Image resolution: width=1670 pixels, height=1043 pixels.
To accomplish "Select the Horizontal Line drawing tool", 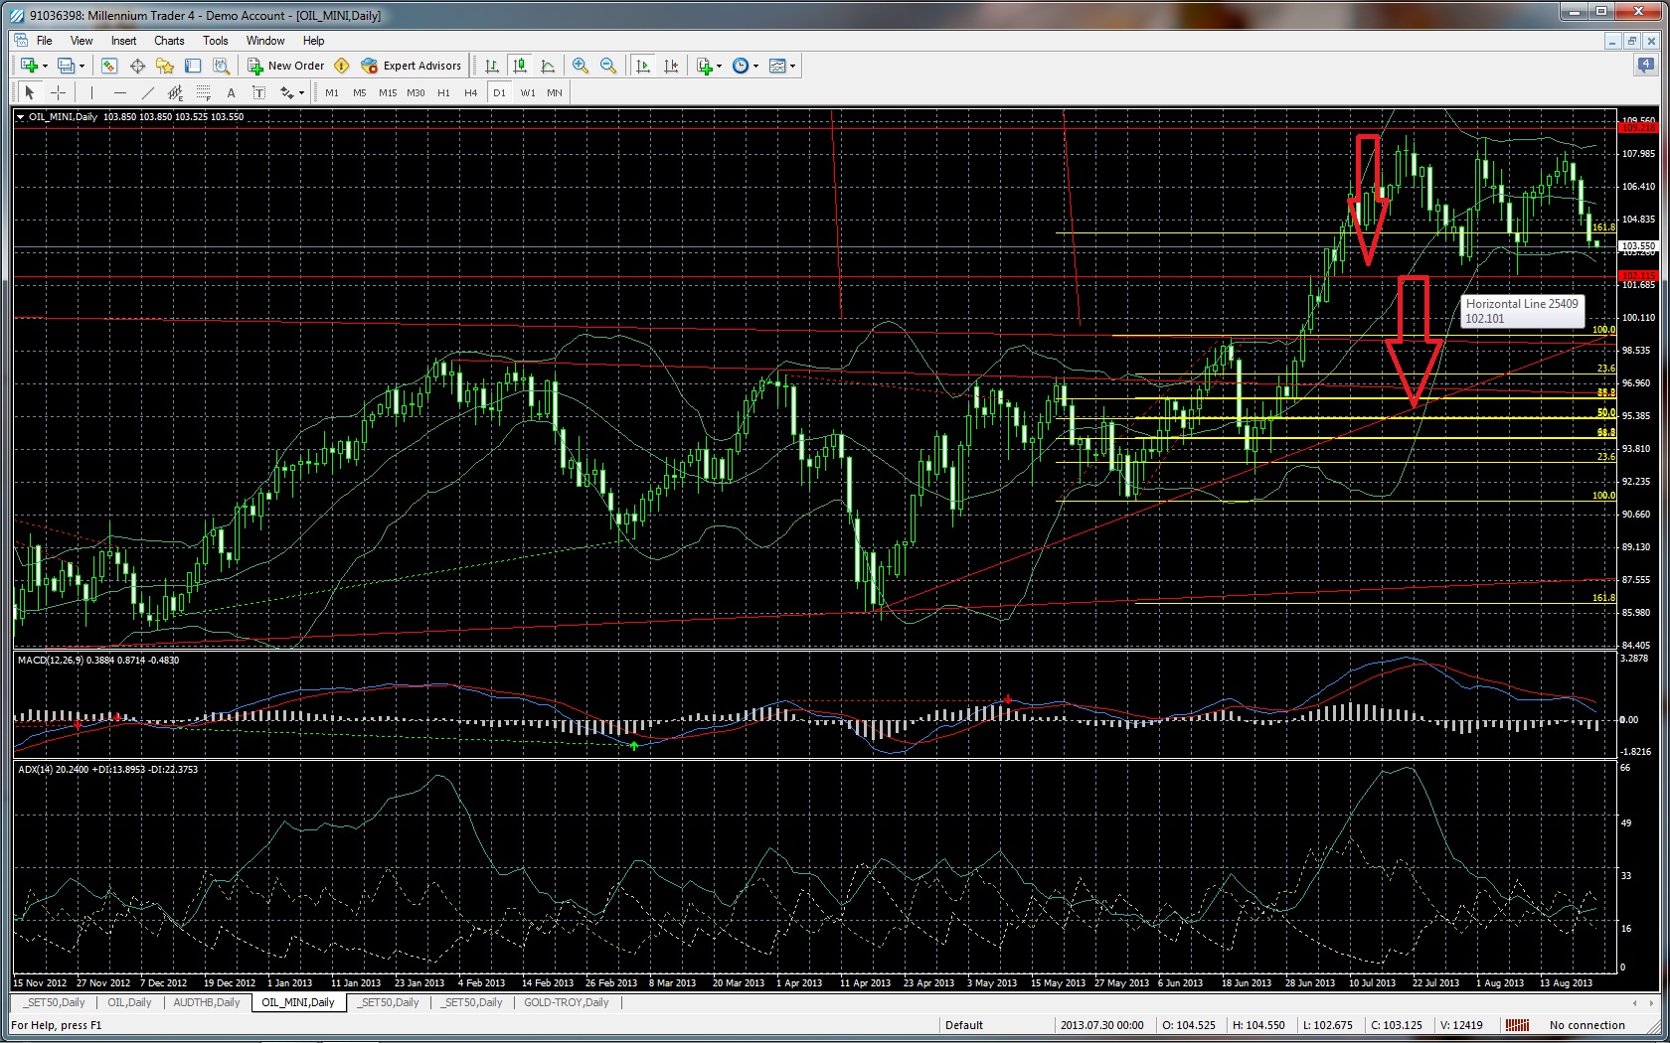I will pos(119,92).
